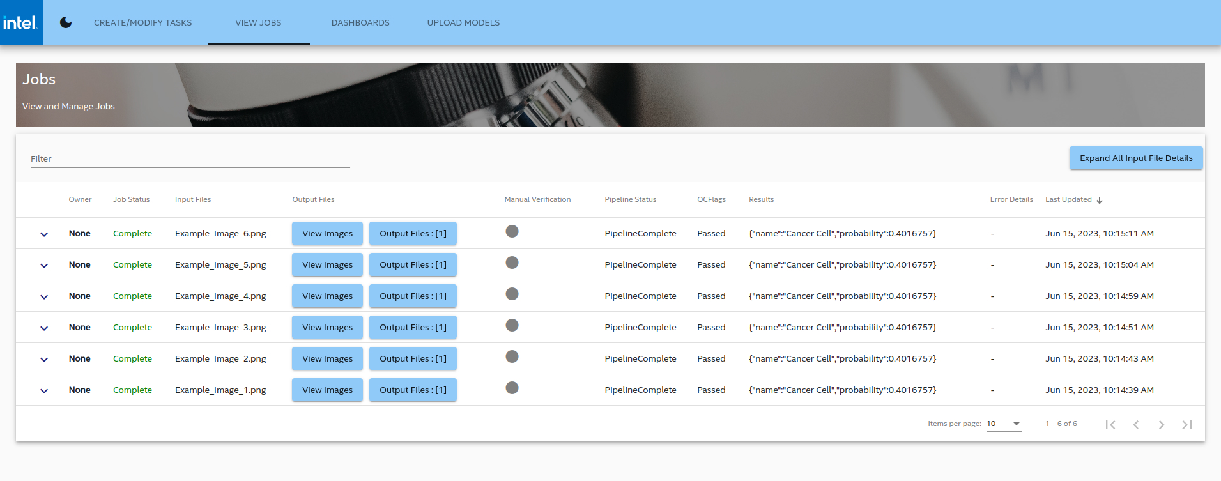This screenshot has height=481, width=1221.
Task: Expand details for Example_Image_2.png row
Action: pyautogui.click(x=44, y=359)
